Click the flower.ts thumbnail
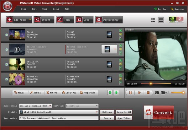 coord(17,79)
